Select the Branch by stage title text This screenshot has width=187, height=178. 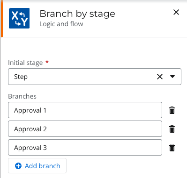[x=77, y=14]
